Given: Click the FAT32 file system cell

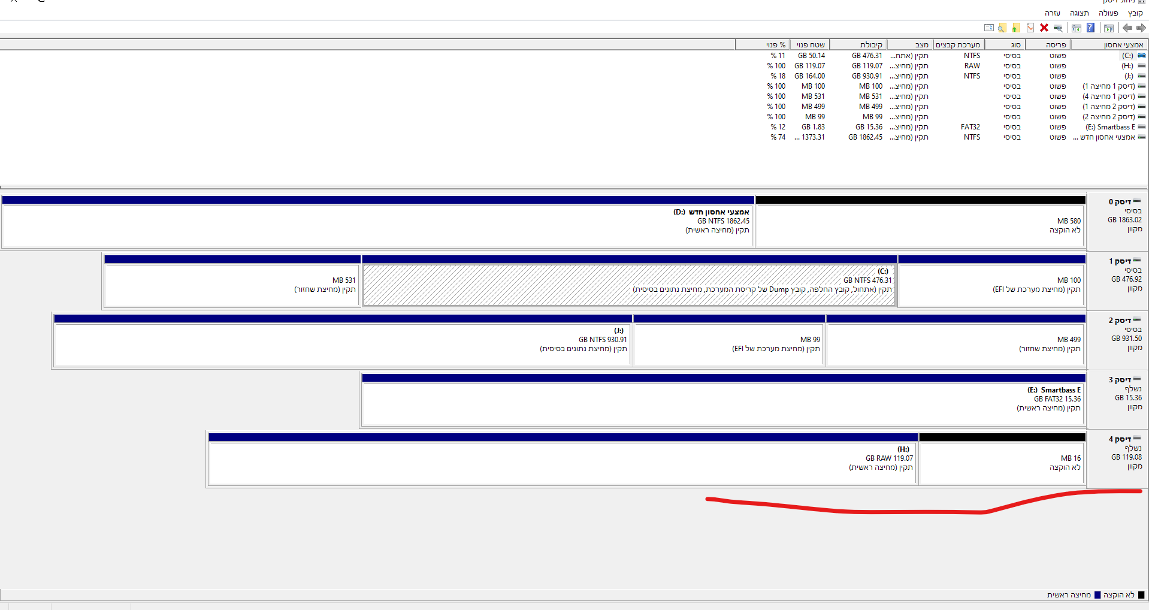Looking at the screenshot, I should tap(970, 127).
